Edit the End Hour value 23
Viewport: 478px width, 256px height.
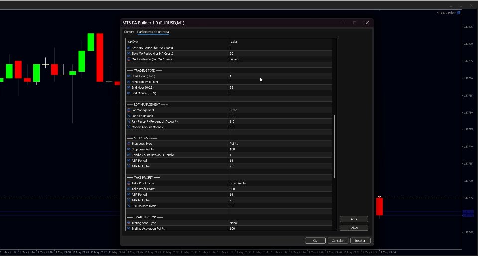[280, 88]
